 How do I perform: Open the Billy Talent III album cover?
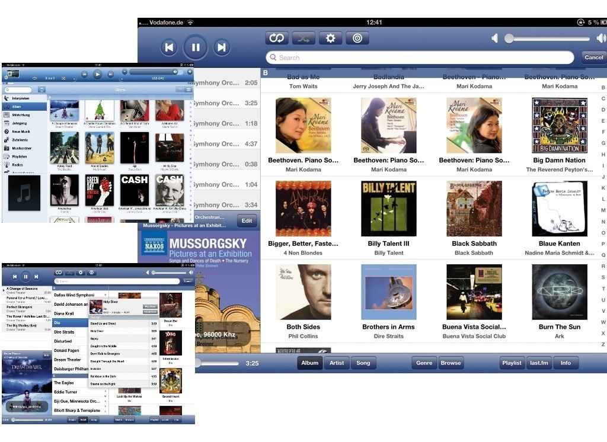389,209
